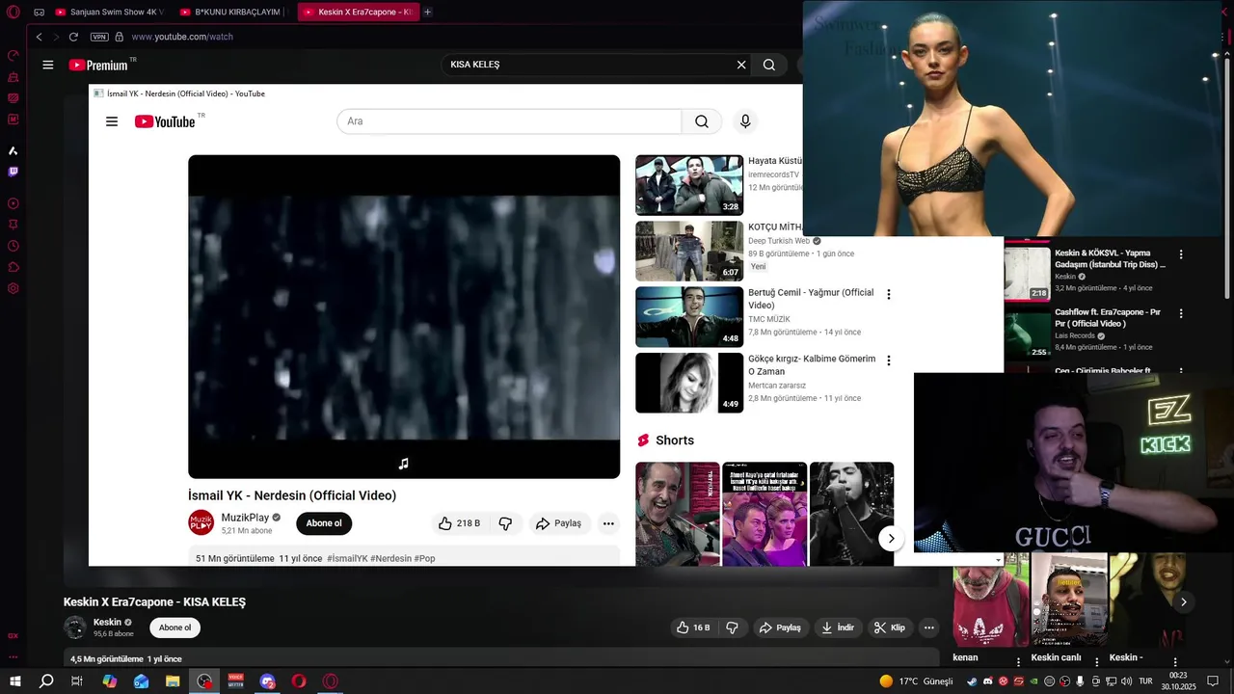This screenshot has height=694, width=1234.
Task: Subscribe to Keskin with Abone ol
Action: [174, 627]
